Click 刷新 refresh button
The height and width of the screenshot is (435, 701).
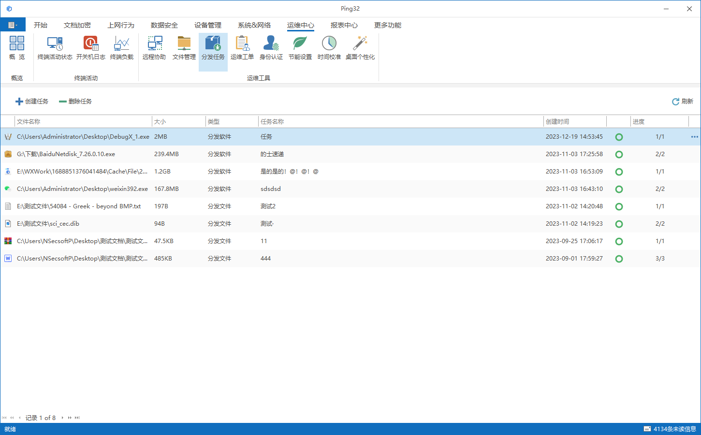tap(683, 101)
